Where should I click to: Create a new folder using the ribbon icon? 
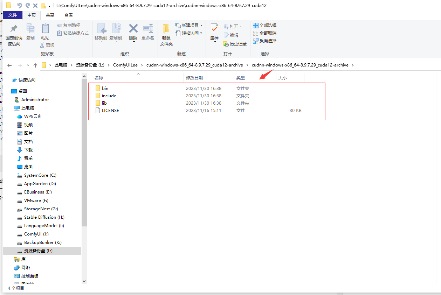(166, 29)
